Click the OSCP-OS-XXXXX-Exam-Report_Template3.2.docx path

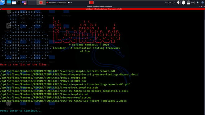pyautogui.click(x=64, y=91)
